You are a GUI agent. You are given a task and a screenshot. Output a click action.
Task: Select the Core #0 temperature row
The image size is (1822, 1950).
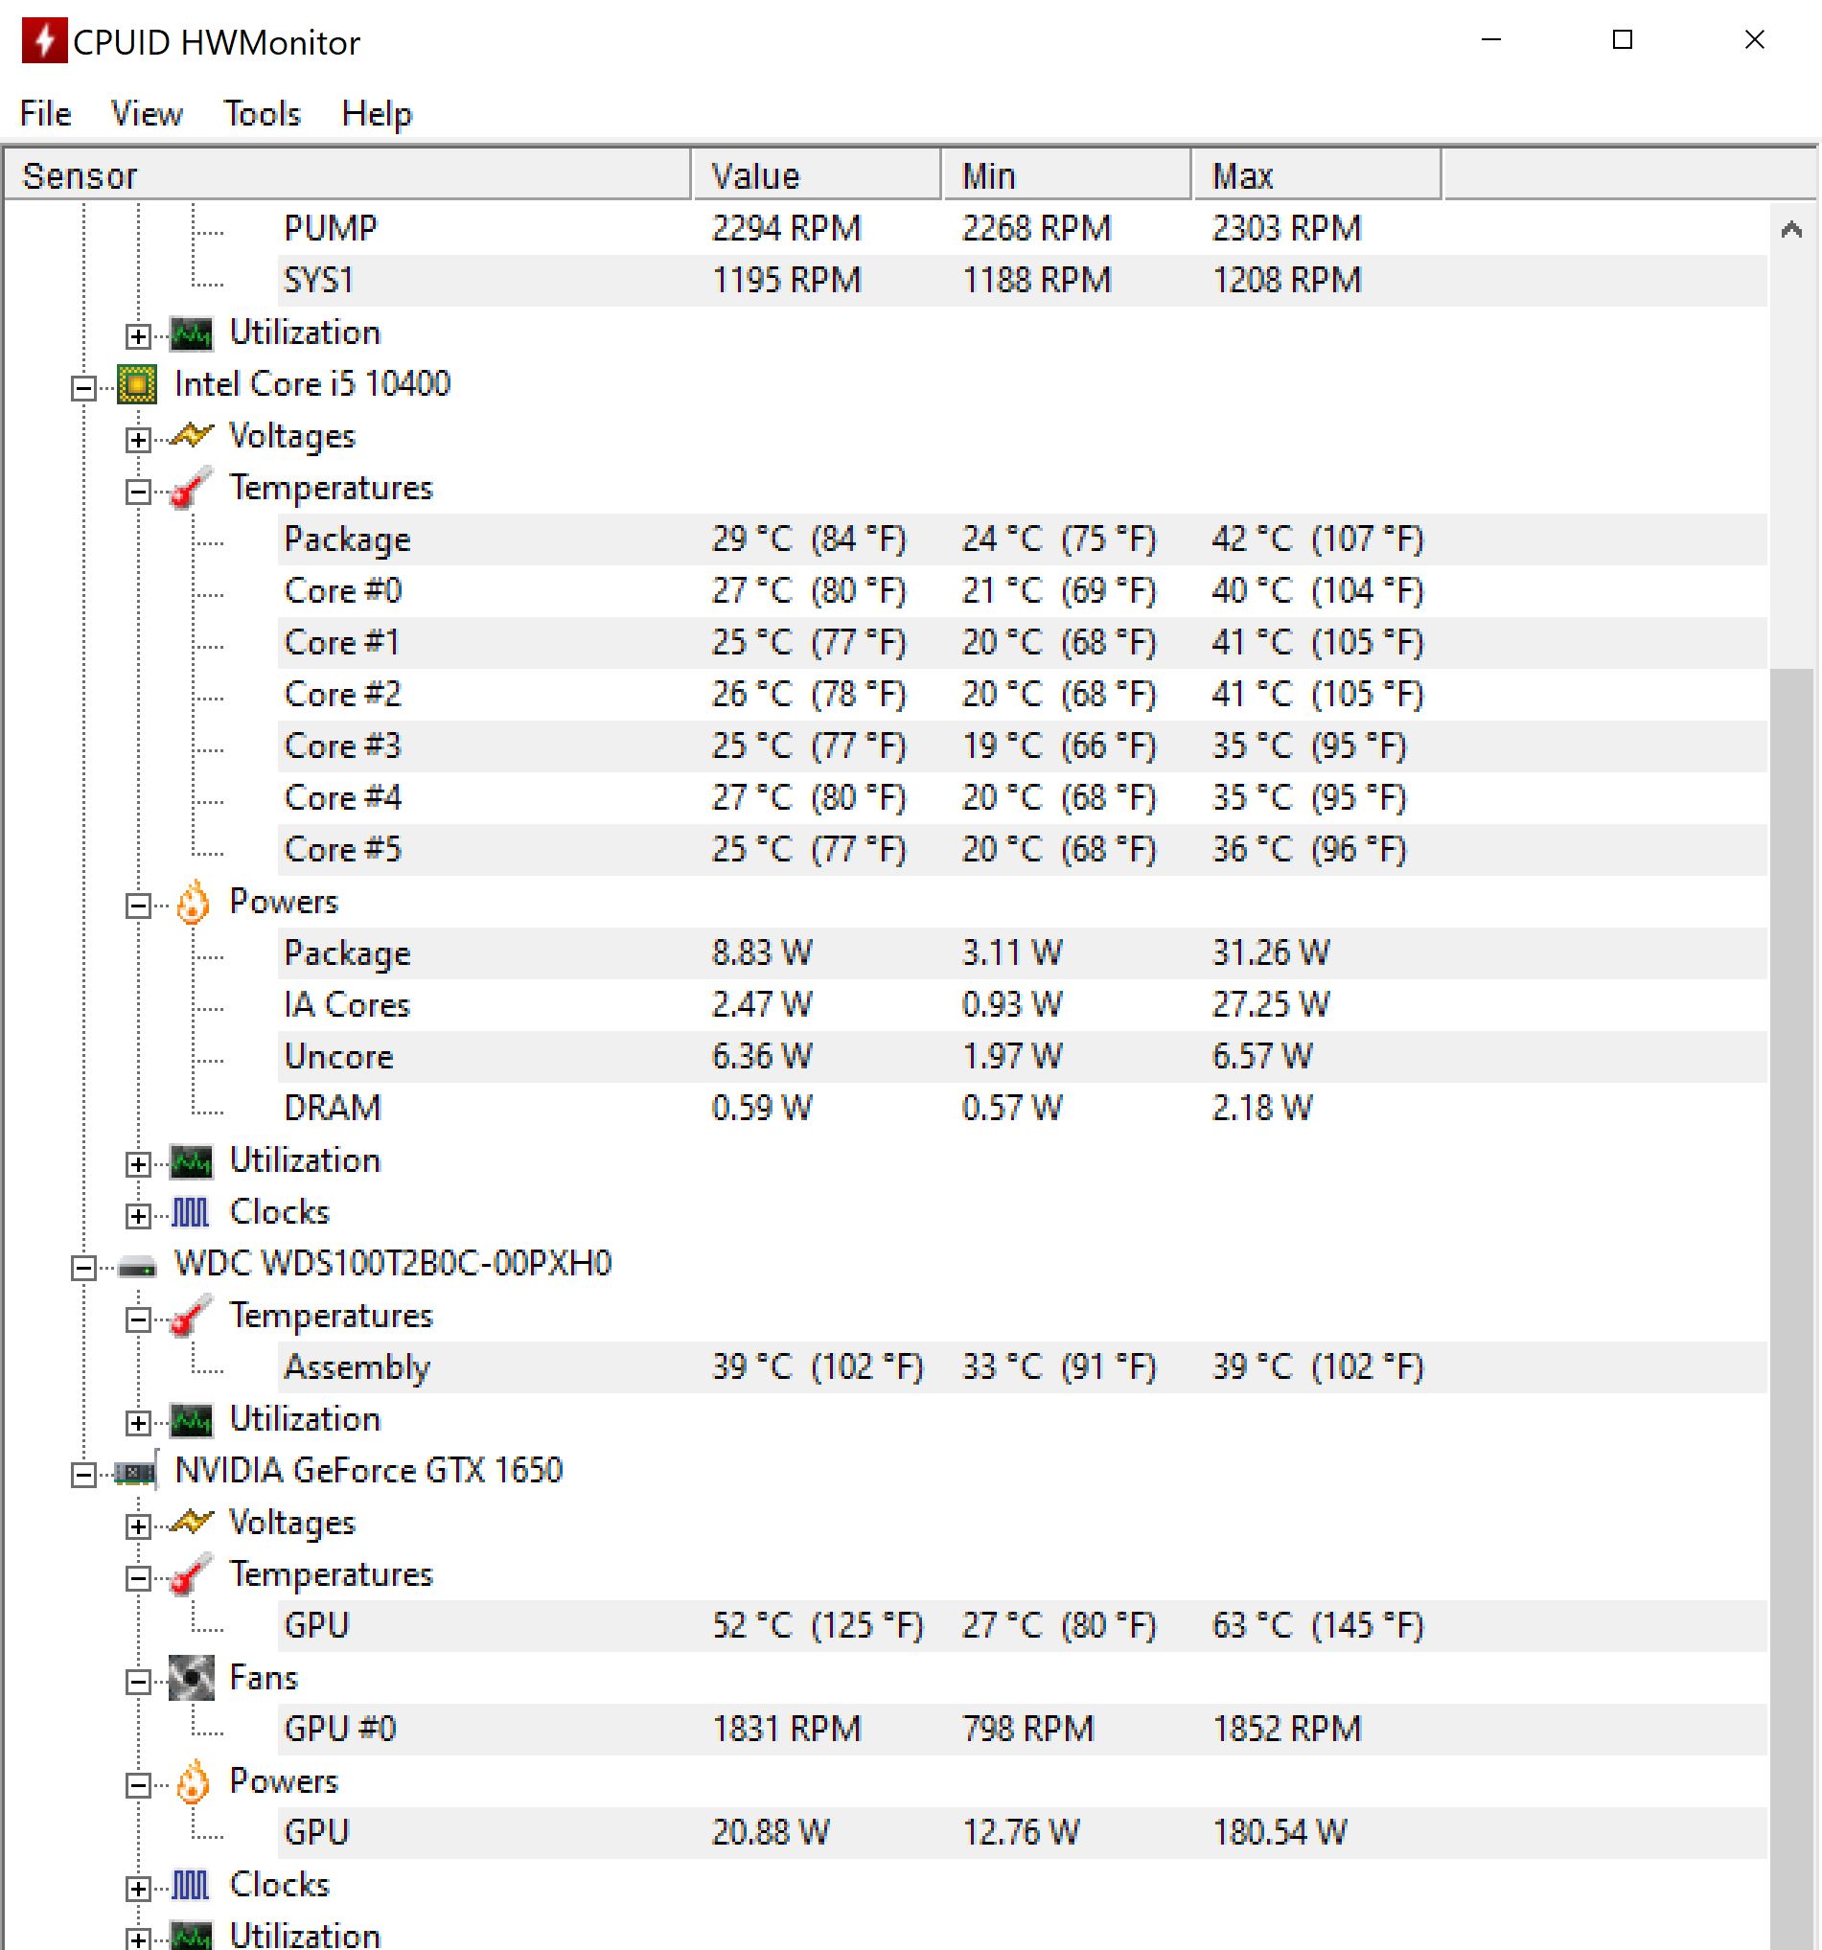pyautogui.click(x=1023, y=591)
